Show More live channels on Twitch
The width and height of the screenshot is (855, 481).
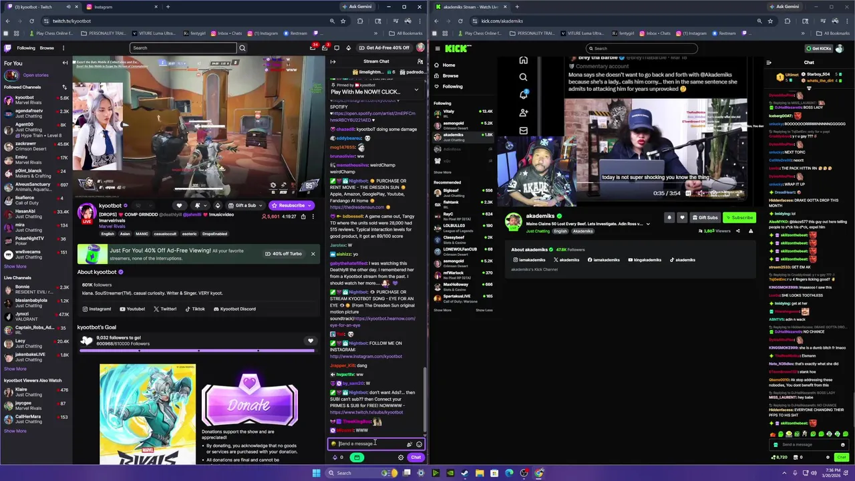pos(15,369)
